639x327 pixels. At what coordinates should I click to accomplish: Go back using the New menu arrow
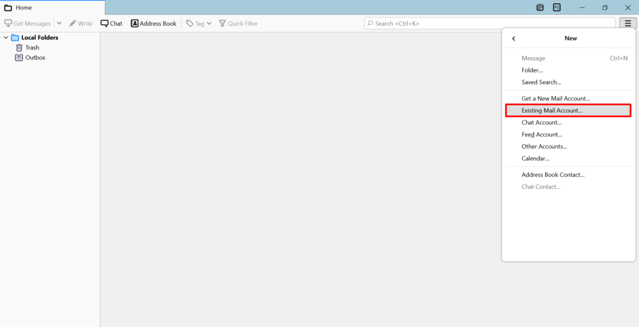514,38
